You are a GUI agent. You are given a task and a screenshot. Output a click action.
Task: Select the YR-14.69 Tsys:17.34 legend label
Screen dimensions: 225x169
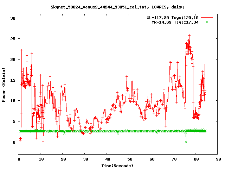pyautogui.click(x=175, y=22)
